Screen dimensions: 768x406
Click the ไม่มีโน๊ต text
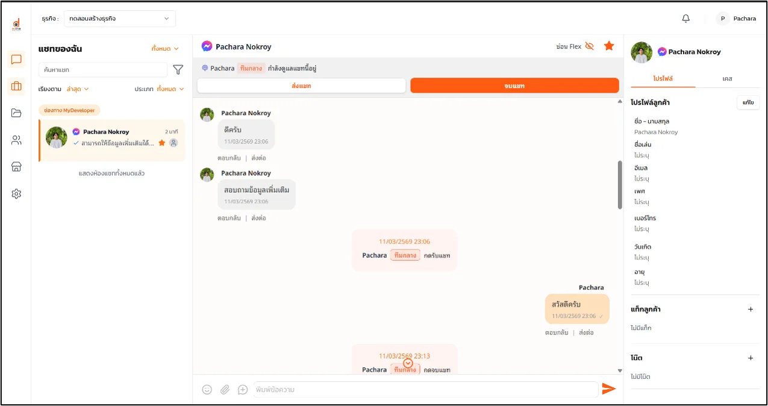(x=640, y=377)
